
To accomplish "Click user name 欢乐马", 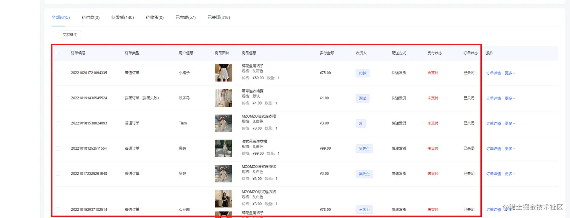I will click(x=184, y=98).
